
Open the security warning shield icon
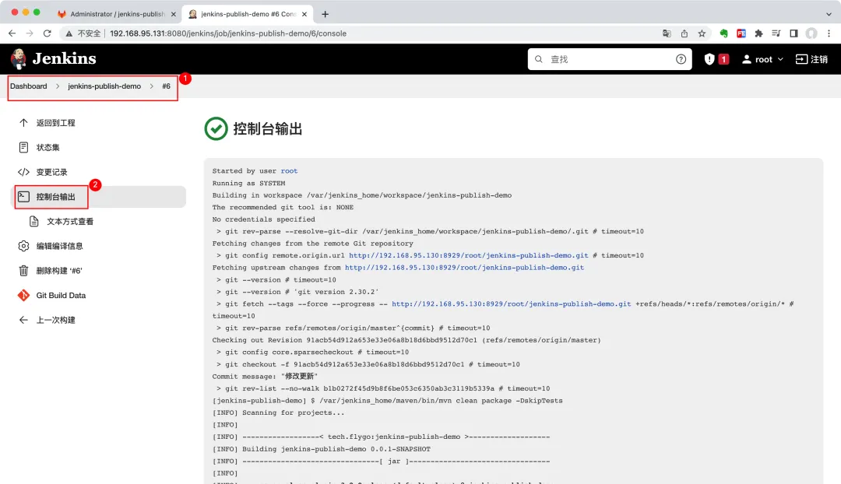click(709, 59)
